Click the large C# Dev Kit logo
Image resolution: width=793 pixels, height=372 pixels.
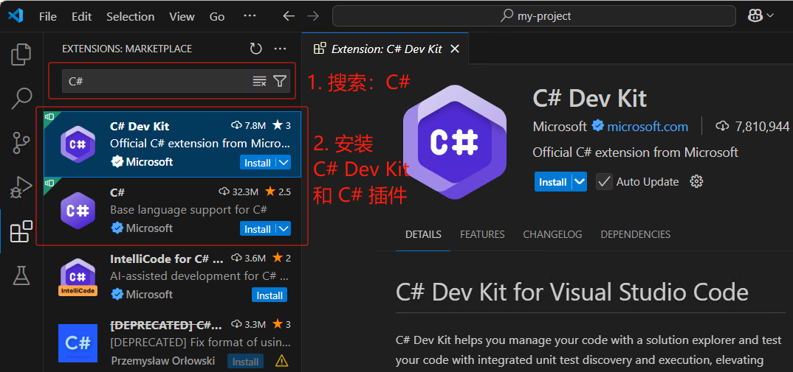point(455,142)
